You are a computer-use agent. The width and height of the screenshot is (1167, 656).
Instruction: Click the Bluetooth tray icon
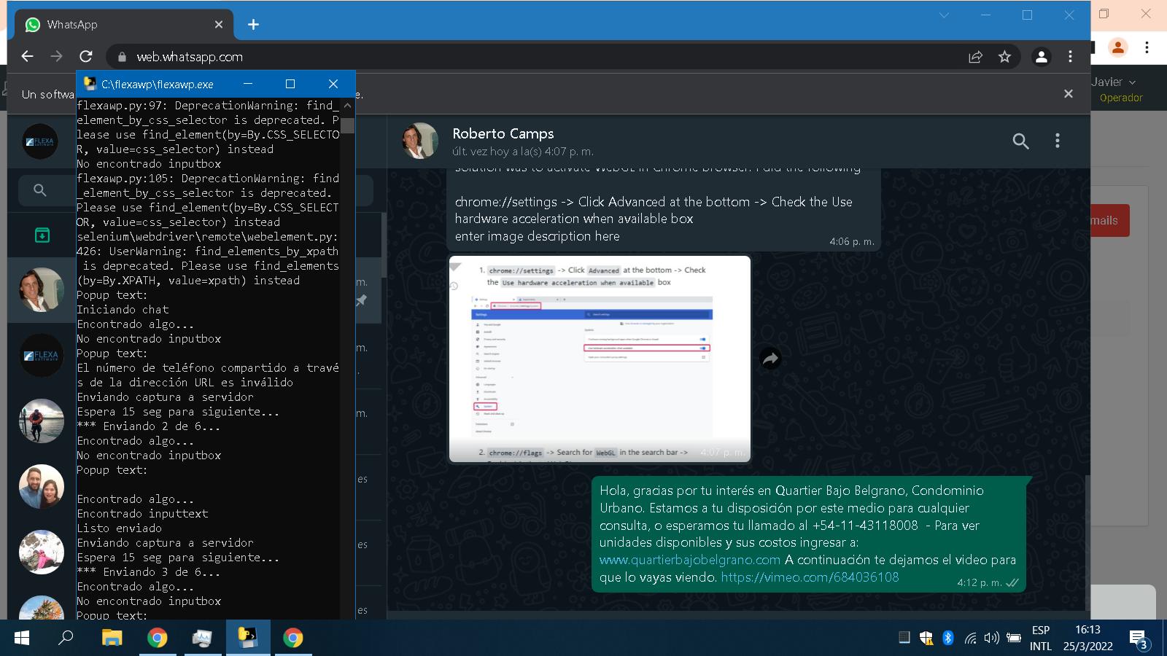point(948,638)
